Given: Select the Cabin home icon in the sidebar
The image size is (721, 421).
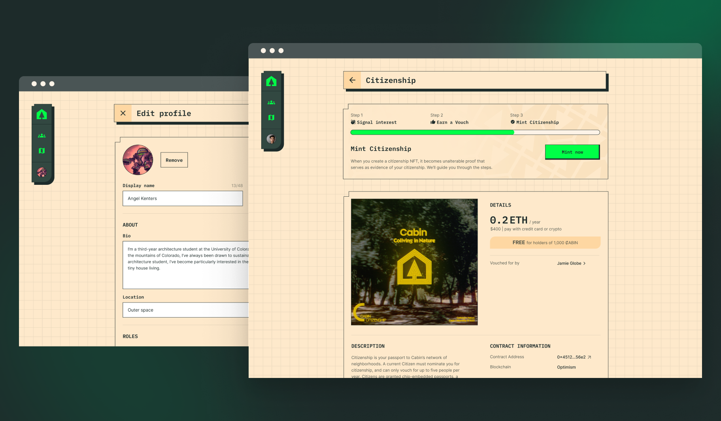Looking at the screenshot, I should pyautogui.click(x=271, y=81).
